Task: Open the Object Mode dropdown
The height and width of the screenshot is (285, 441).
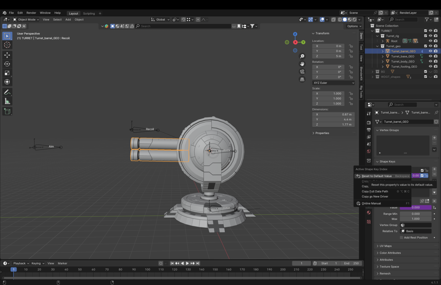Action: click(x=26, y=20)
